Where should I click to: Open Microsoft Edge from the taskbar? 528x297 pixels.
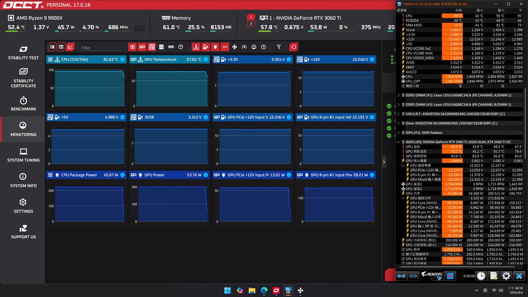[x=264, y=290]
